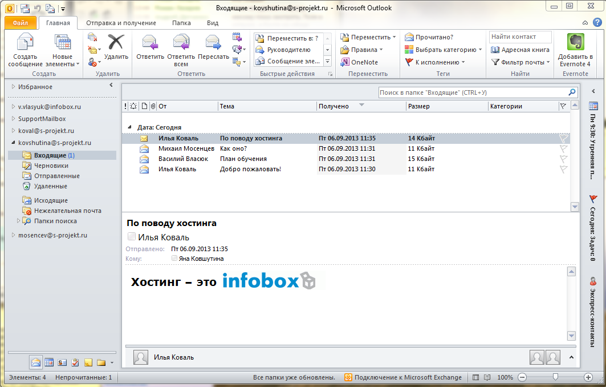Flag the По поводу хостинга message
606x387 pixels.
pyautogui.click(x=563, y=138)
